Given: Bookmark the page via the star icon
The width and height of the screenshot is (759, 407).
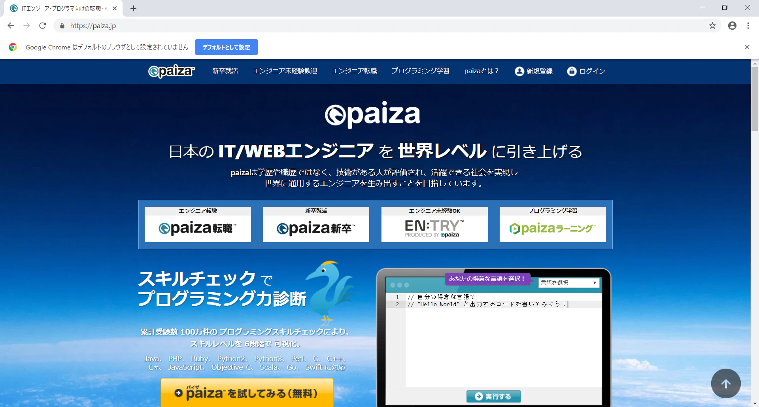Looking at the screenshot, I should pos(713,25).
